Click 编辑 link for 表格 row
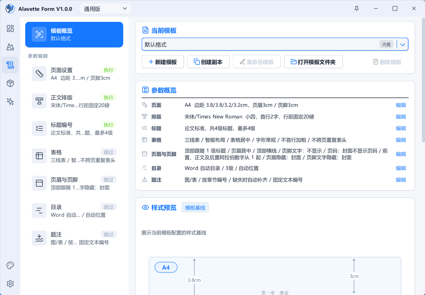Screen dimensions: 425x295 401,140
